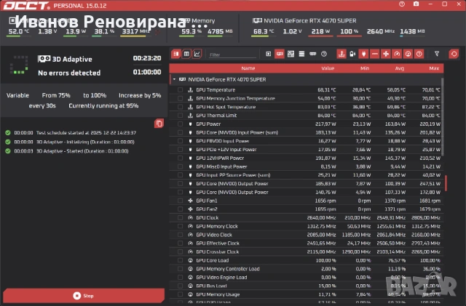Select the GPU Video Clock row
466x306 pixels.
pos(307,235)
